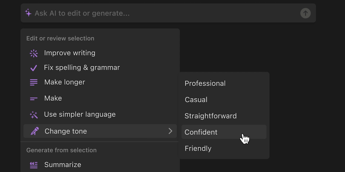The height and width of the screenshot is (172, 345).
Task: Click the Summarize icon
Action: point(34,165)
